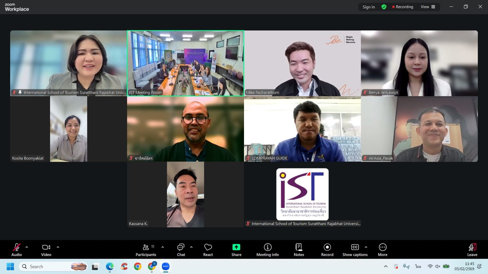Viewport: 488px width, 274px height.
Task: Open the Chrome icon with profile badge
Action: [x=152, y=267]
